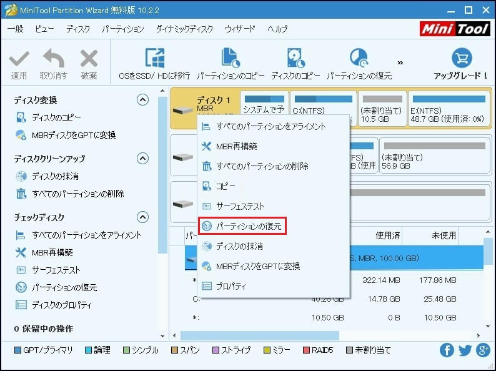
Task: Select パーティションの復元 in left sidebar
Action: [64, 287]
